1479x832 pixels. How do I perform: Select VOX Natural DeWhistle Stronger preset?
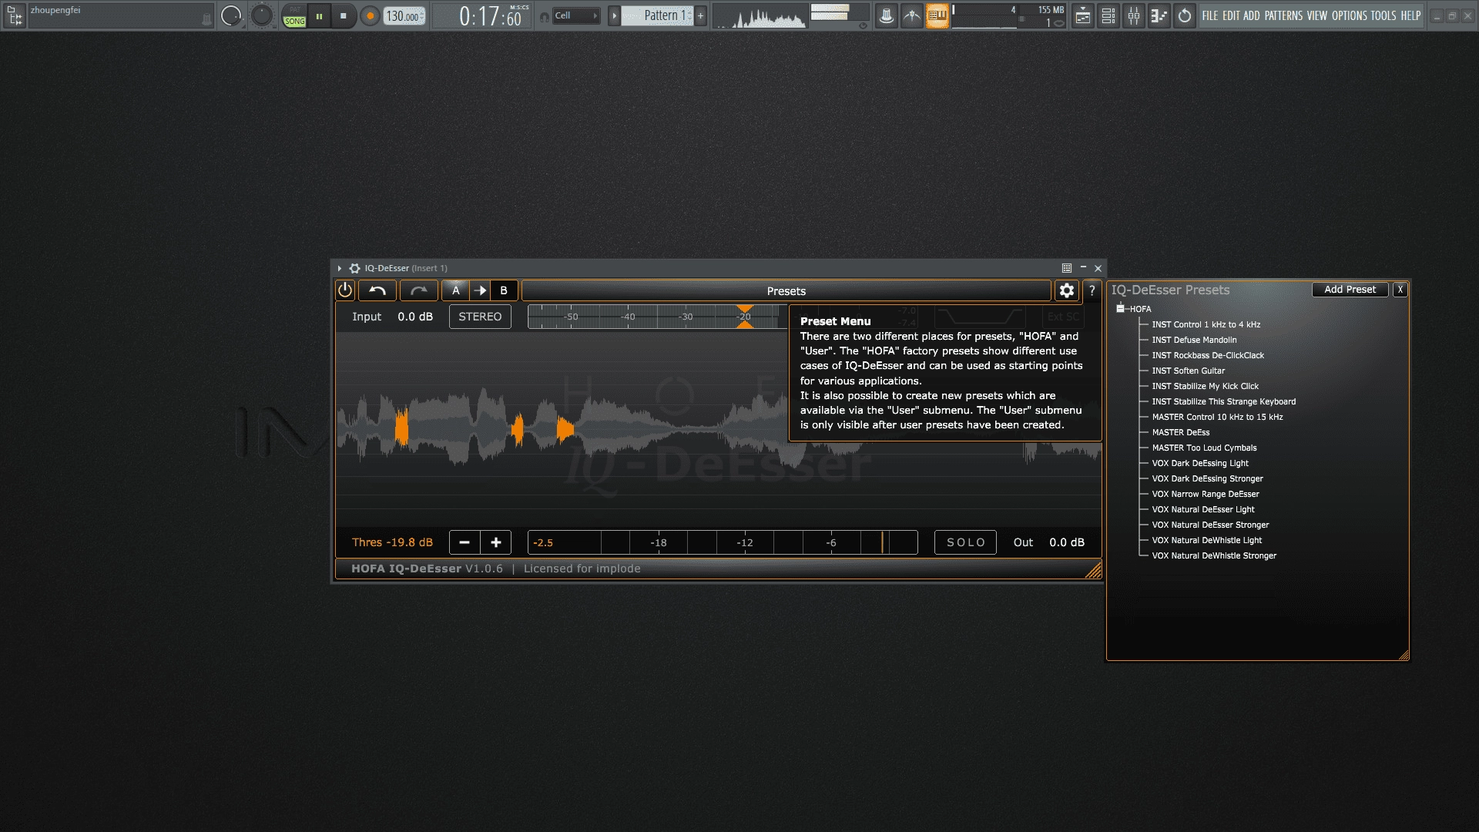point(1214,555)
